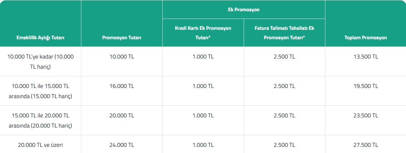The image size is (406, 153).
Task: Click the Fatura Talimatı Tahsilatı Ek Promosyon header
Action: pyautogui.click(x=284, y=33)
